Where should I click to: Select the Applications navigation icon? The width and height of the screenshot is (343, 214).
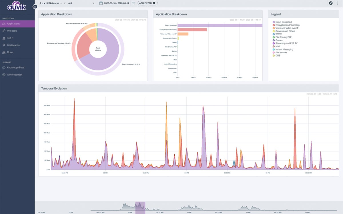tap(4, 24)
